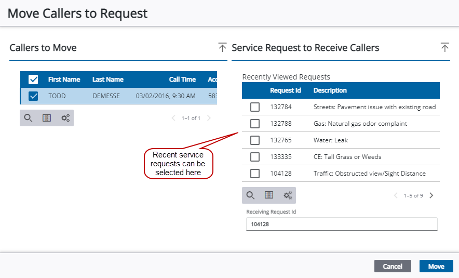This screenshot has height=278, width=459.
Task: Go to previous page of recent requests
Action: pyautogui.click(x=396, y=196)
